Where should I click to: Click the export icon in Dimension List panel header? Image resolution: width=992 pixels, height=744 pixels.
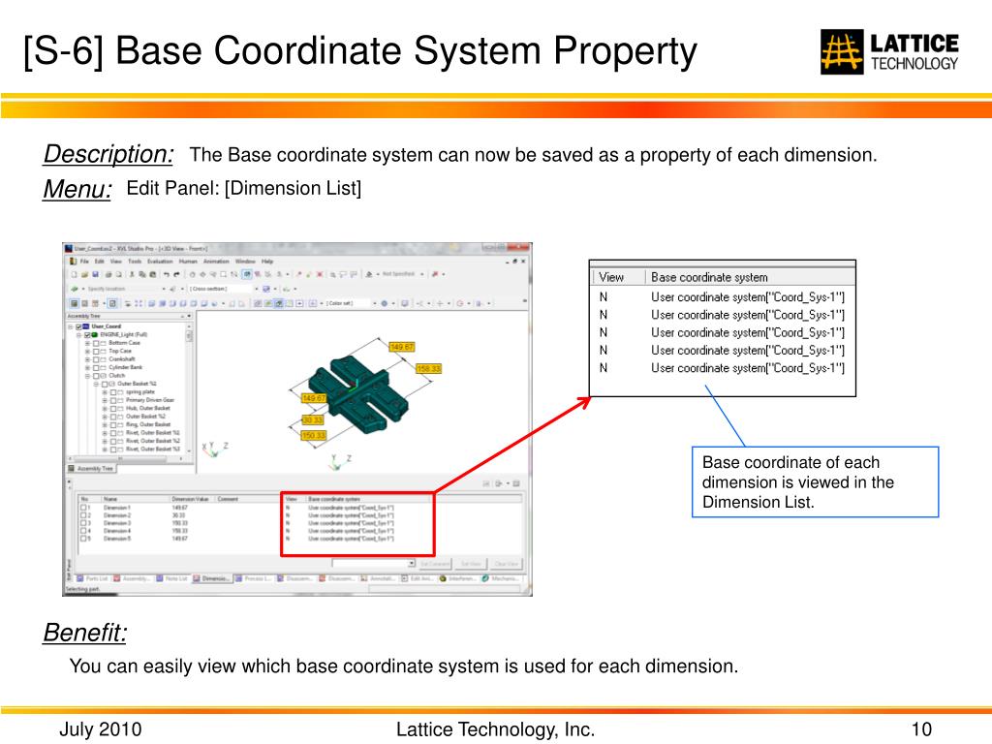pos(499,483)
